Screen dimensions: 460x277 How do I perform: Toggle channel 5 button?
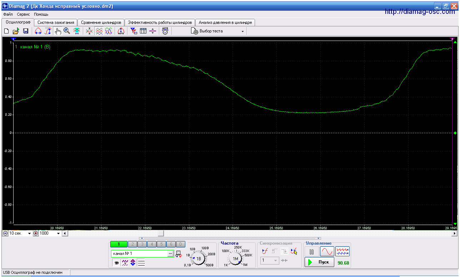(161, 244)
